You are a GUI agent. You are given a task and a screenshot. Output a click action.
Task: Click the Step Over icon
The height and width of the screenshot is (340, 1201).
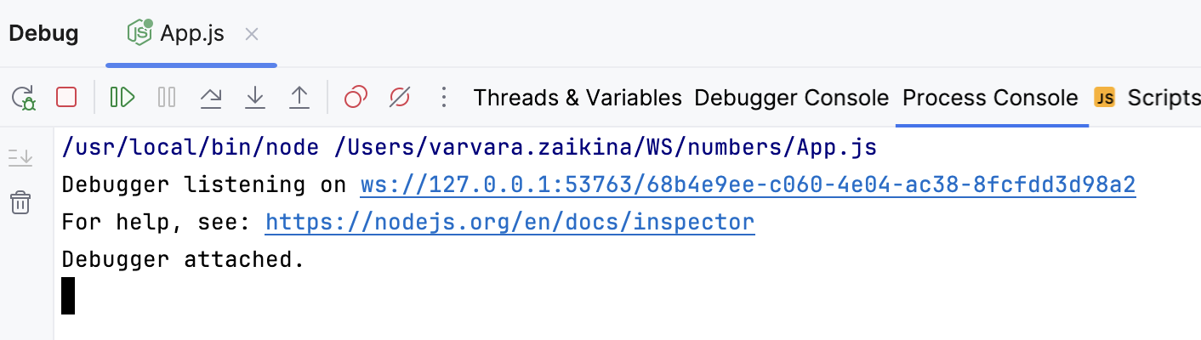pos(210,98)
